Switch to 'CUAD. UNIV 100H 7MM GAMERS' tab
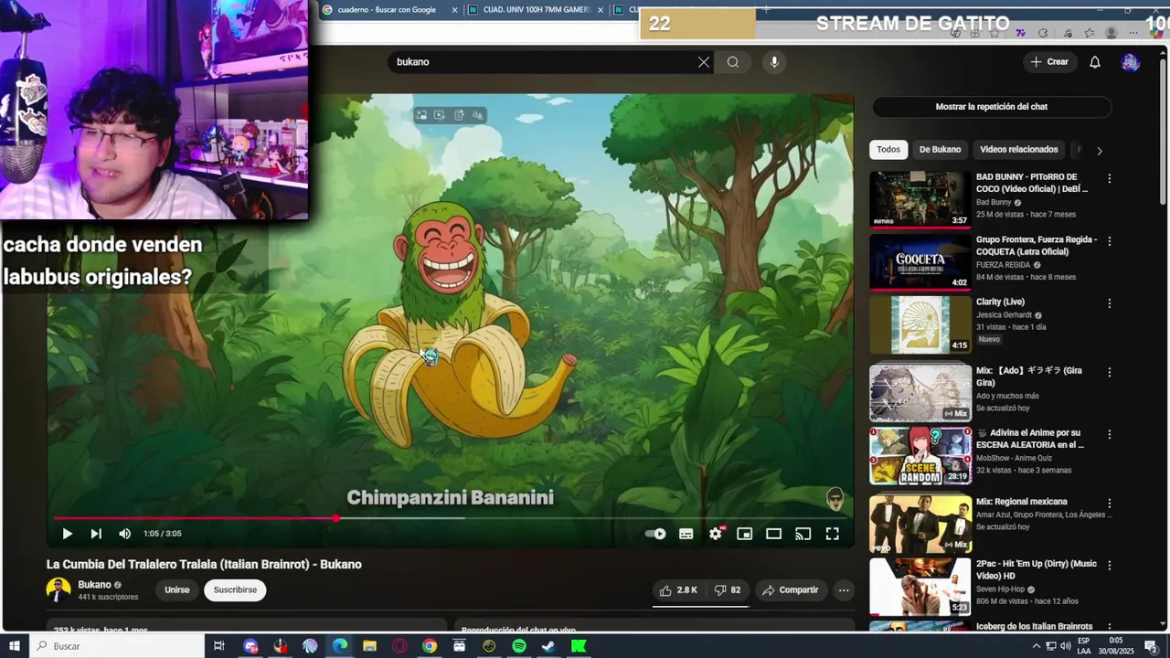Image resolution: width=1170 pixels, height=658 pixels. (x=537, y=10)
